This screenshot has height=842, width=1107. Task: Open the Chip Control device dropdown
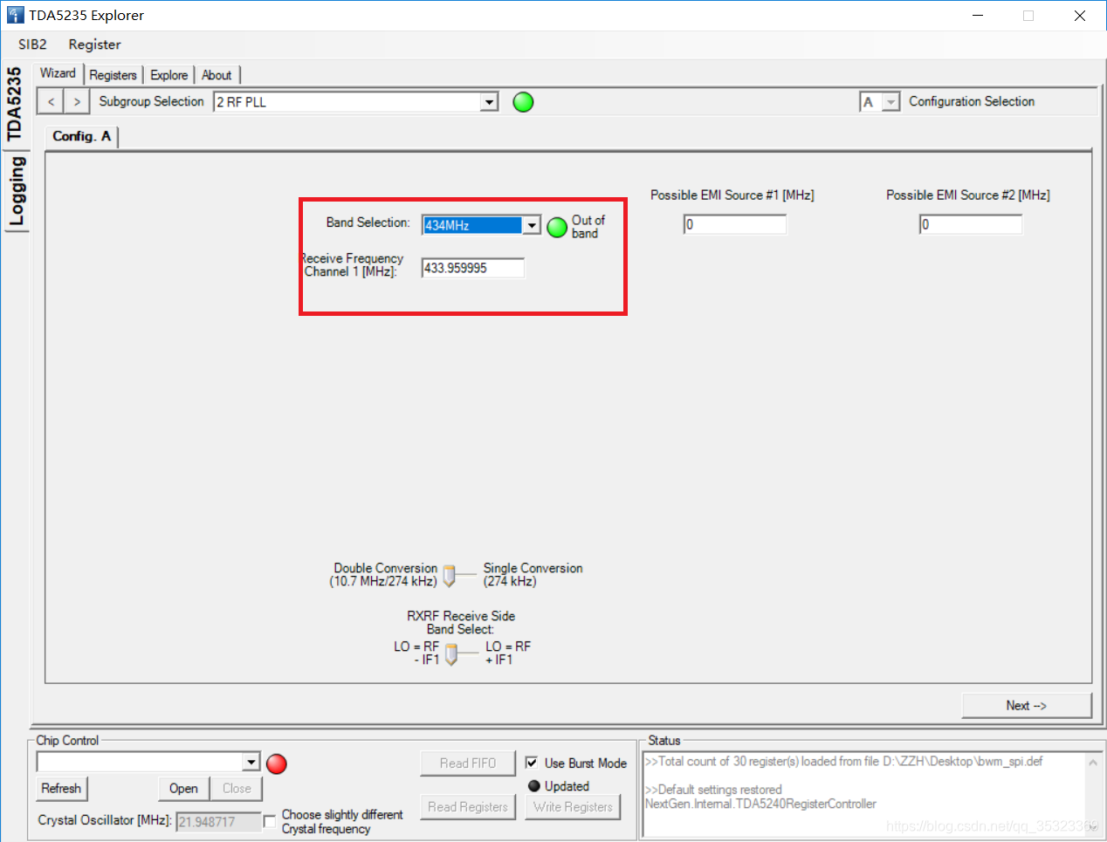click(x=251, y=763)
